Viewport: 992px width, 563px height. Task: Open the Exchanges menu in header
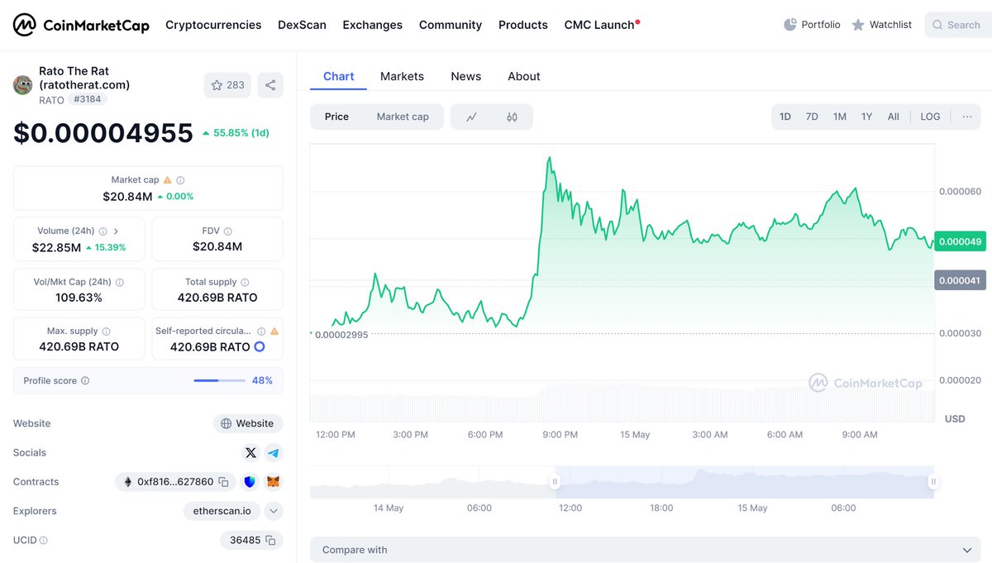[x=373, y=25]
